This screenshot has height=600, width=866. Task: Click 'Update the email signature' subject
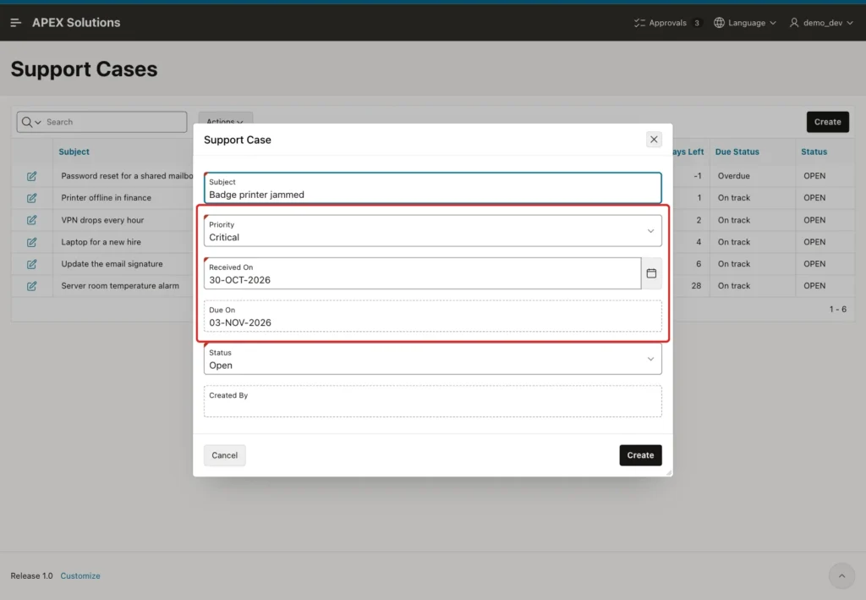tap(112, 264)
